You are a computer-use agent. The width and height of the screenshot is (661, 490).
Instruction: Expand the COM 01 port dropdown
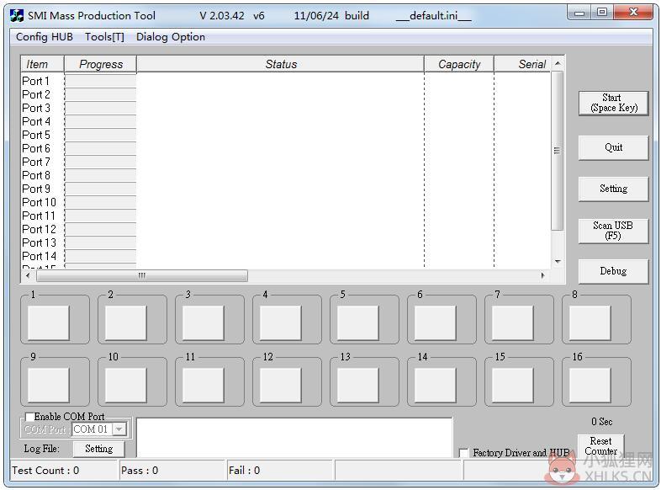tap(119, 429)
